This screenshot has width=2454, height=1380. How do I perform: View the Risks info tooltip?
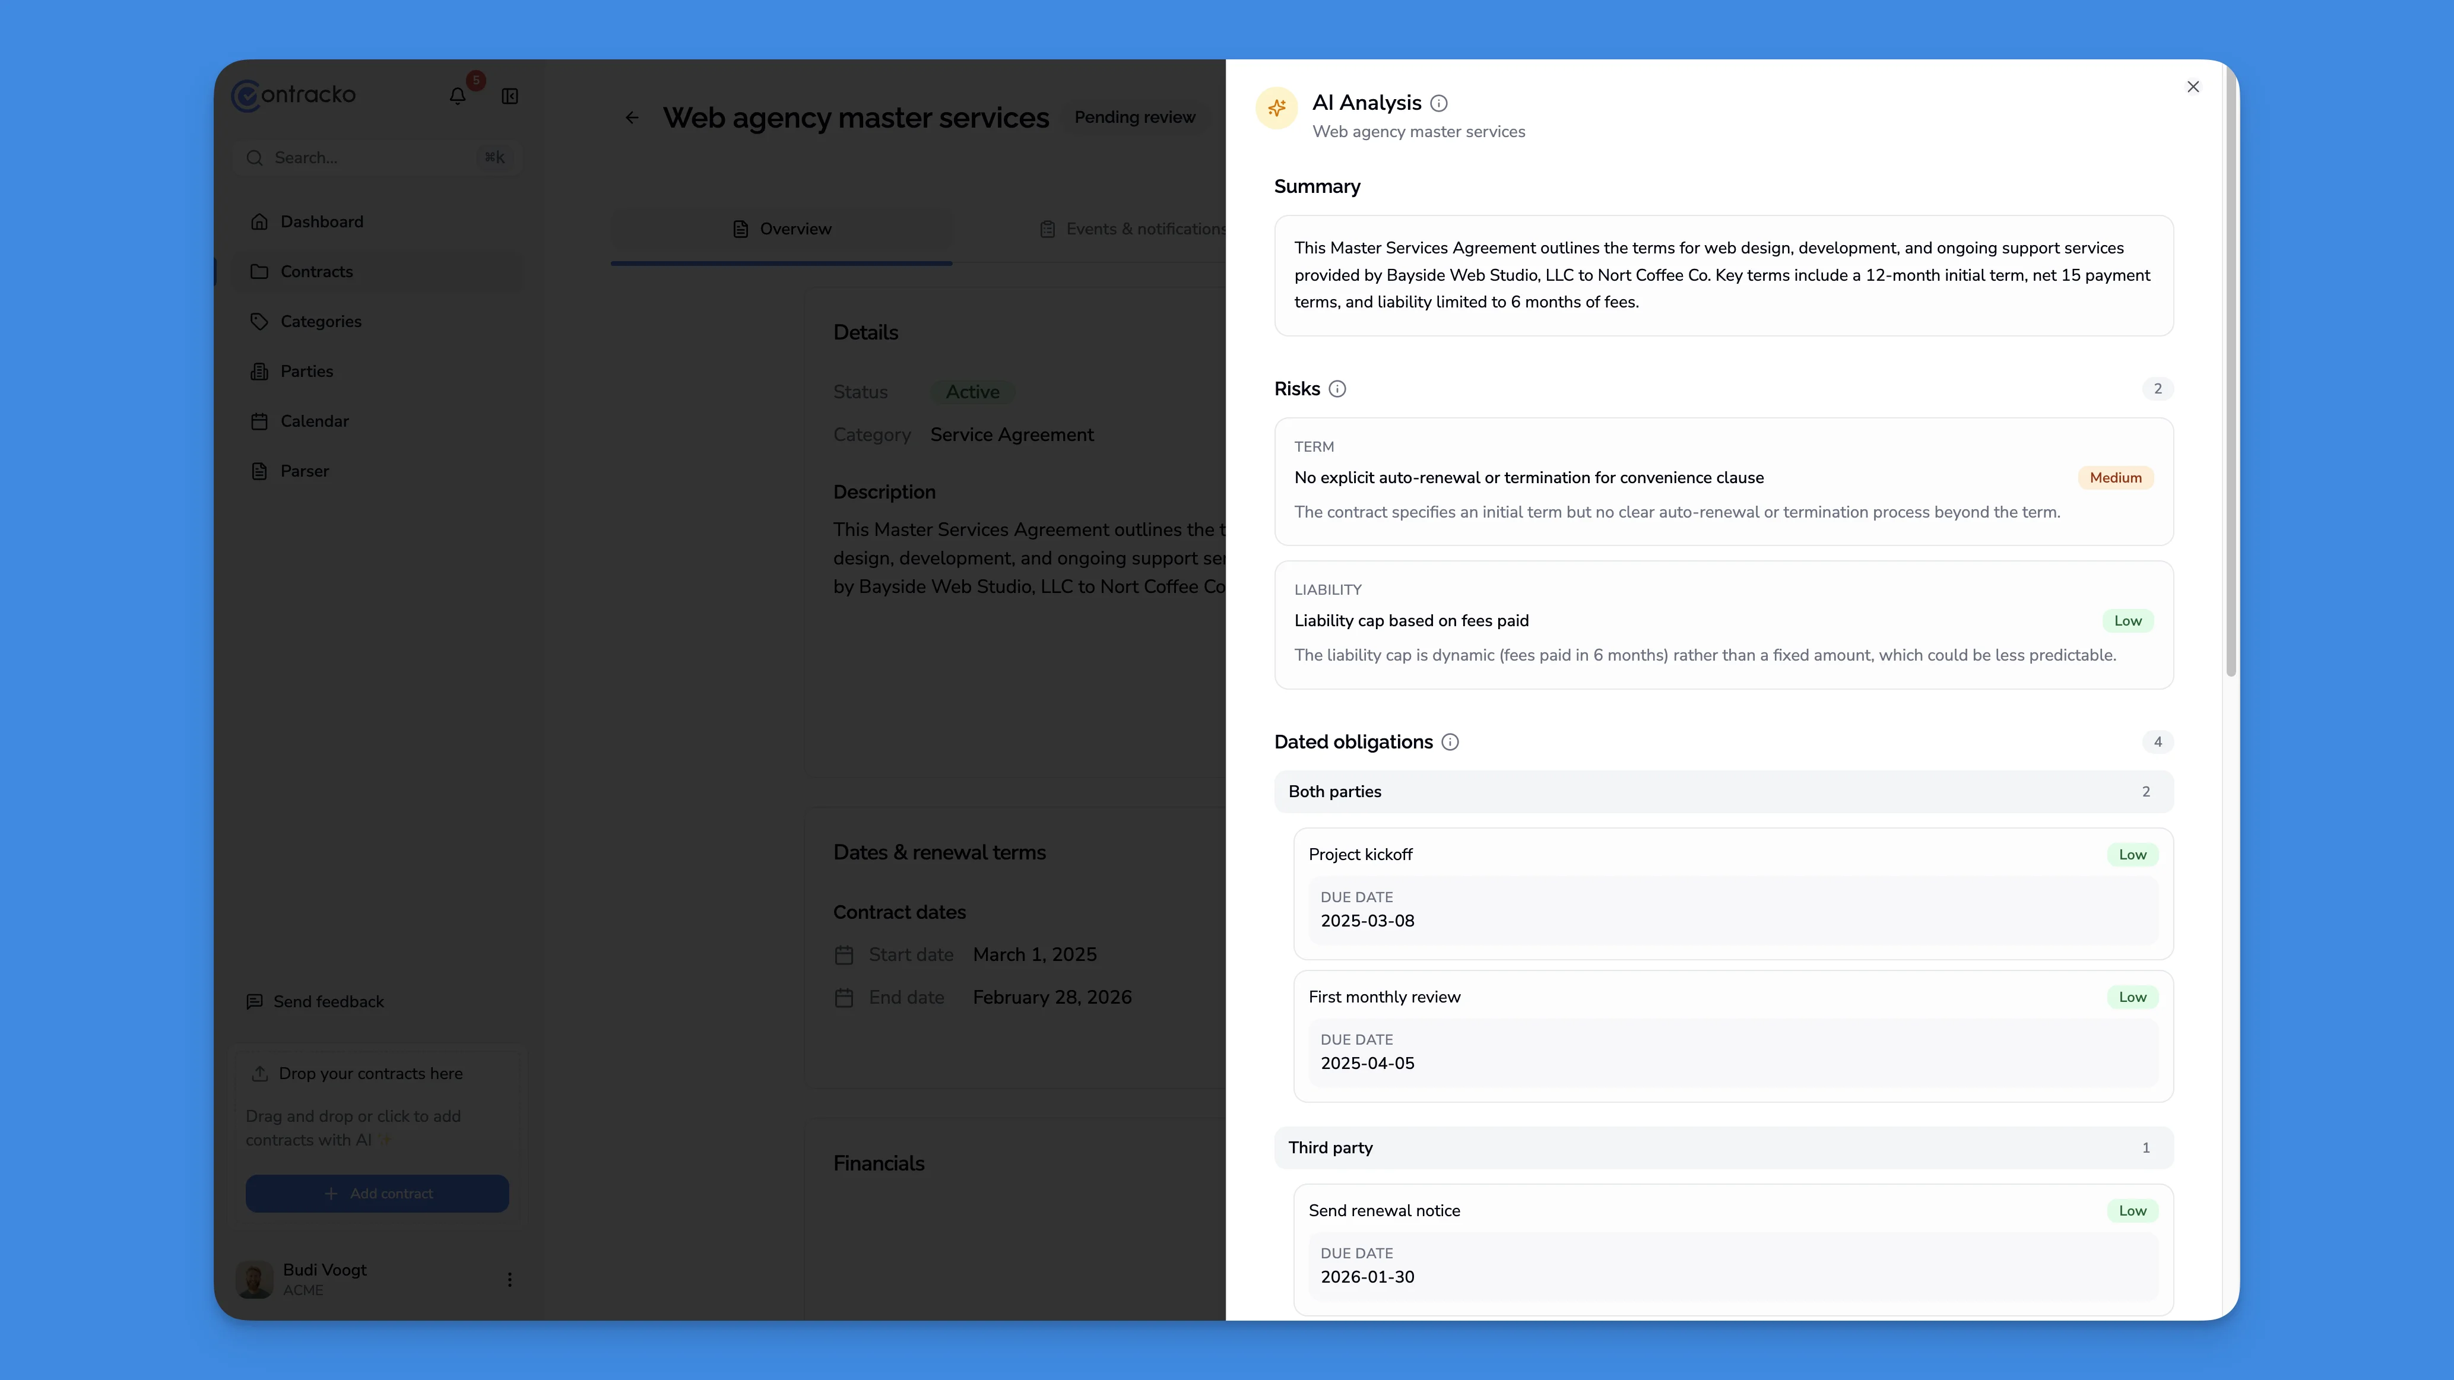[x=1337, y=389]
